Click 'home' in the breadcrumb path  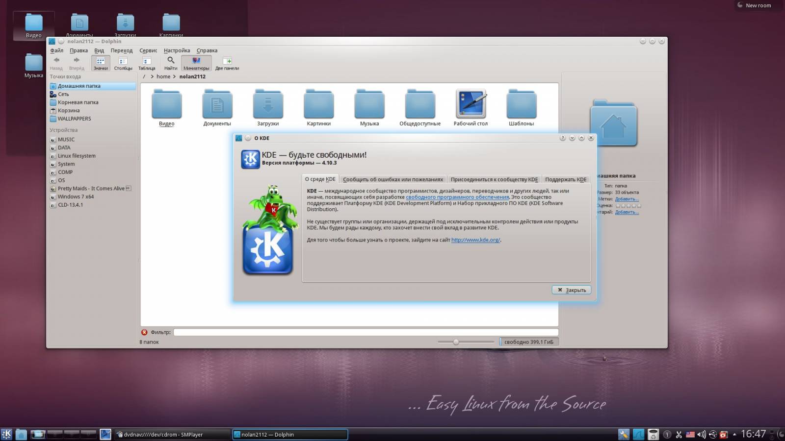(x=163, y=76)
